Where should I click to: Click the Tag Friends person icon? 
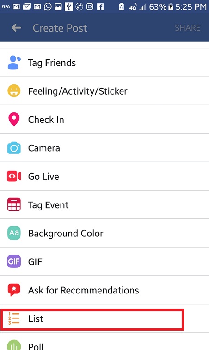[14, 63]
